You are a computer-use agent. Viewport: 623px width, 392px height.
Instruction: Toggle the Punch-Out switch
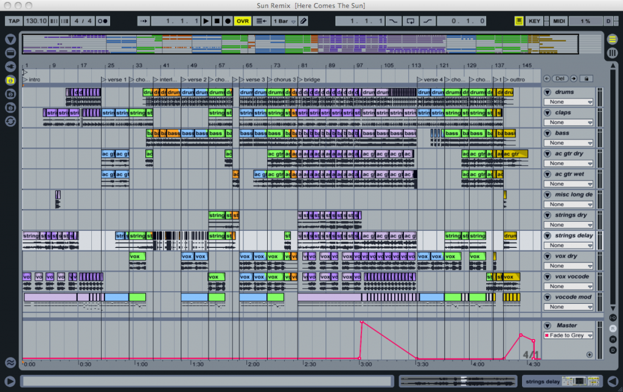[x=428, y=21]
